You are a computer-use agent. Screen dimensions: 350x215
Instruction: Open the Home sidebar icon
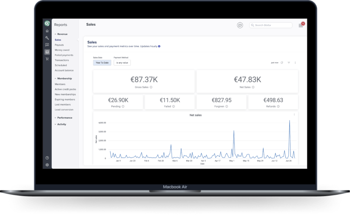pos(47,31)
